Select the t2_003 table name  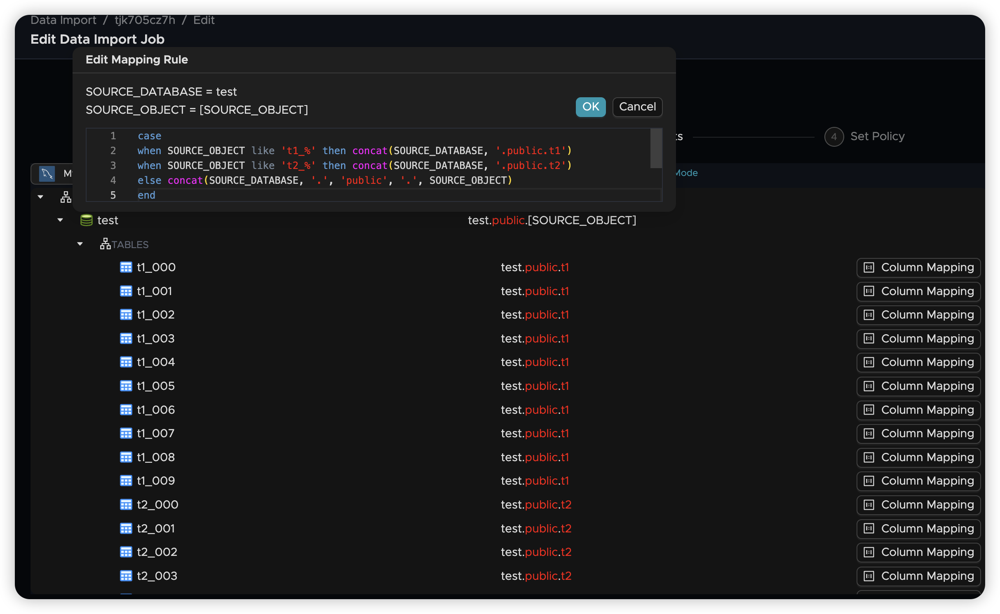click(x=157, y=576)
